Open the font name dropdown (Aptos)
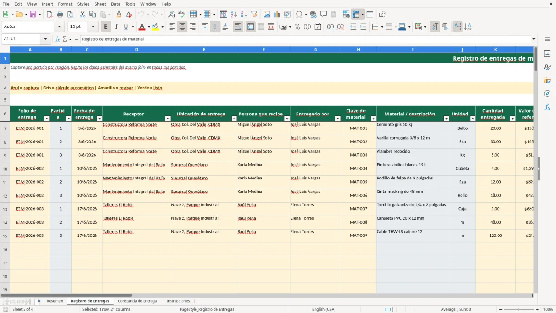The width and height of the screenshot is (556, 313). (x=59, y=27)
